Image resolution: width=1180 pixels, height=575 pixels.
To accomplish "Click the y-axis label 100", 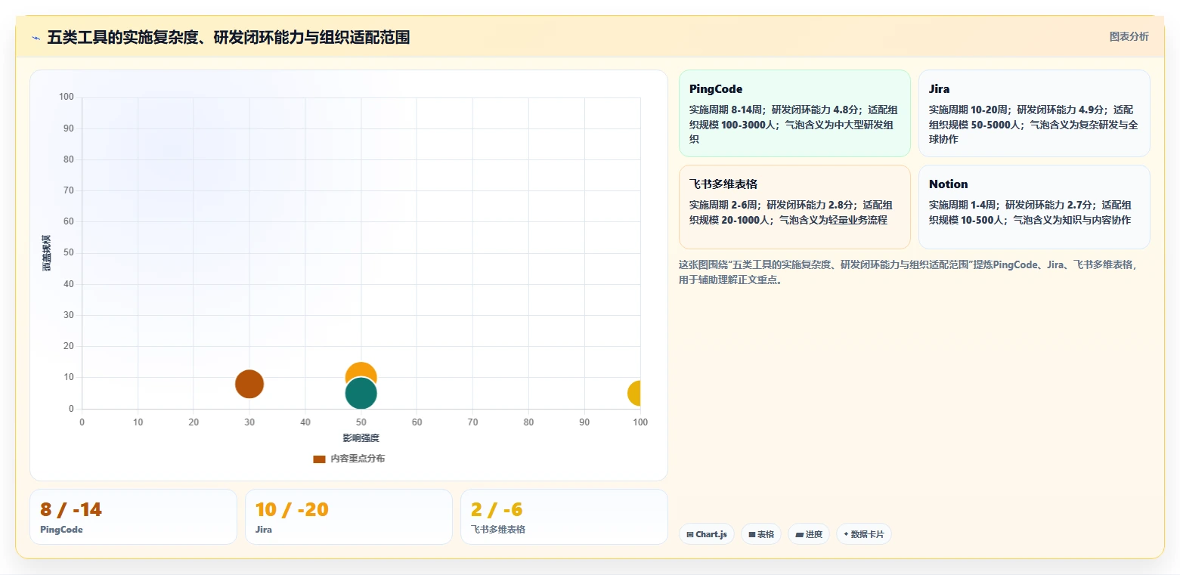I will point(67,97).
